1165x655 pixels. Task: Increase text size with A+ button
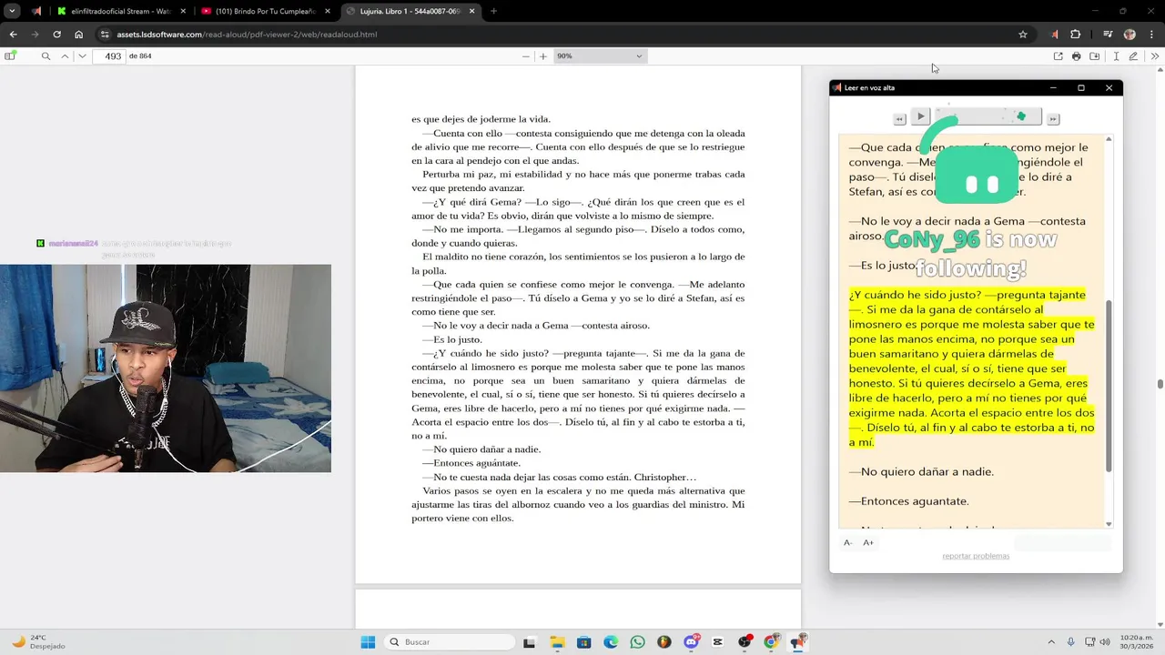(868, 542)
